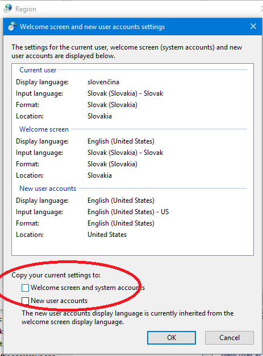
Task: Select the Welcome screen section heading
Action: [44, 129]
